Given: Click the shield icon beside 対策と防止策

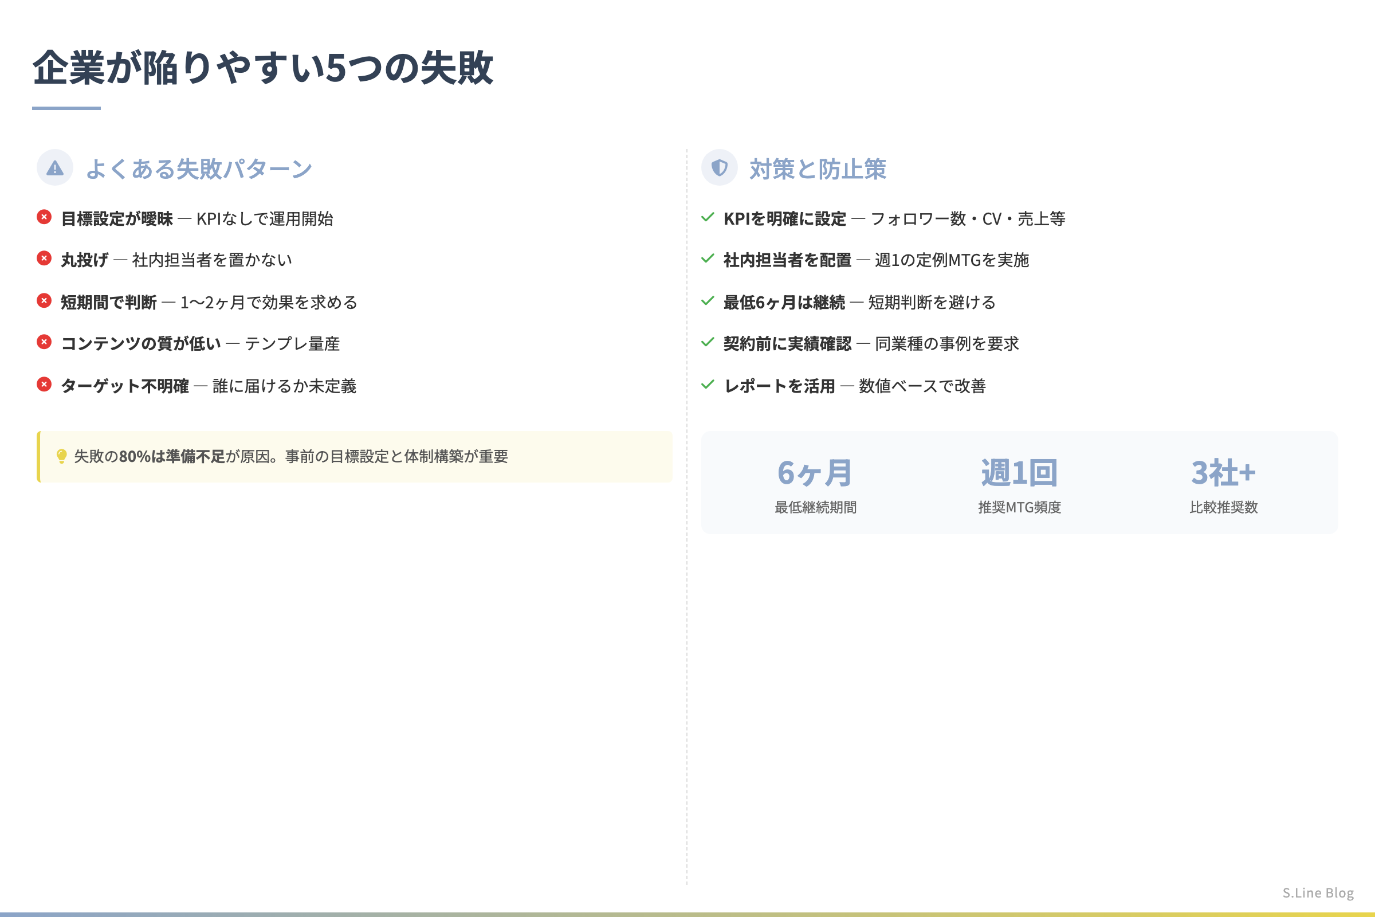Looking at the screenshot, I should [719, 168].
